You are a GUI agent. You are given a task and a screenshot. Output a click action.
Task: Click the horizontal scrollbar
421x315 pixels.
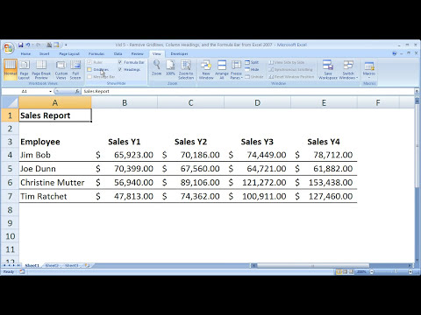(312, 266)
